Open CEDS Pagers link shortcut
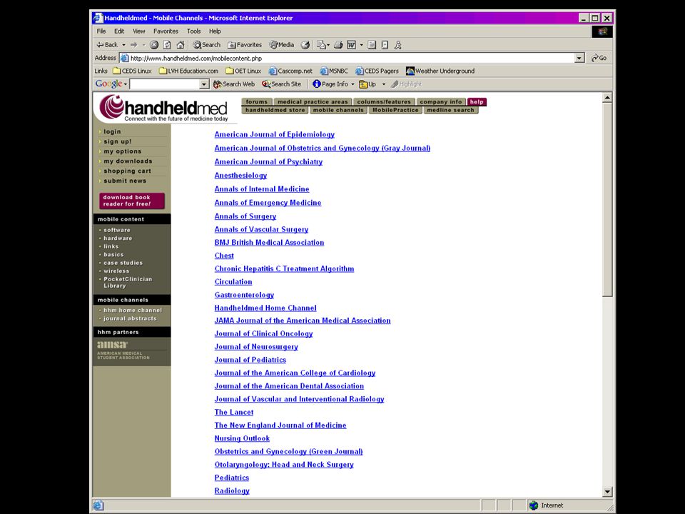 point(377,71)
